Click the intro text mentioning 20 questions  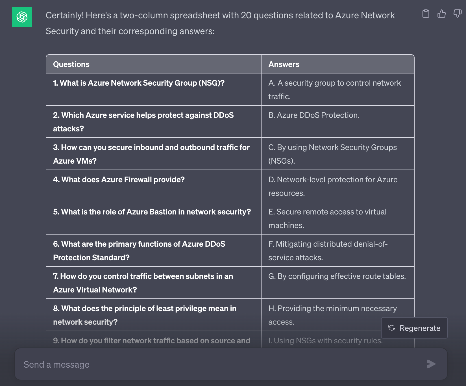point(220,23)
